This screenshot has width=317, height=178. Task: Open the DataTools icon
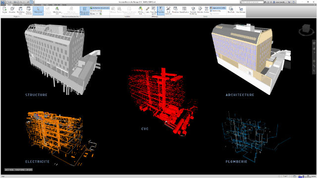pyautogui.click(x=231, y=10)
